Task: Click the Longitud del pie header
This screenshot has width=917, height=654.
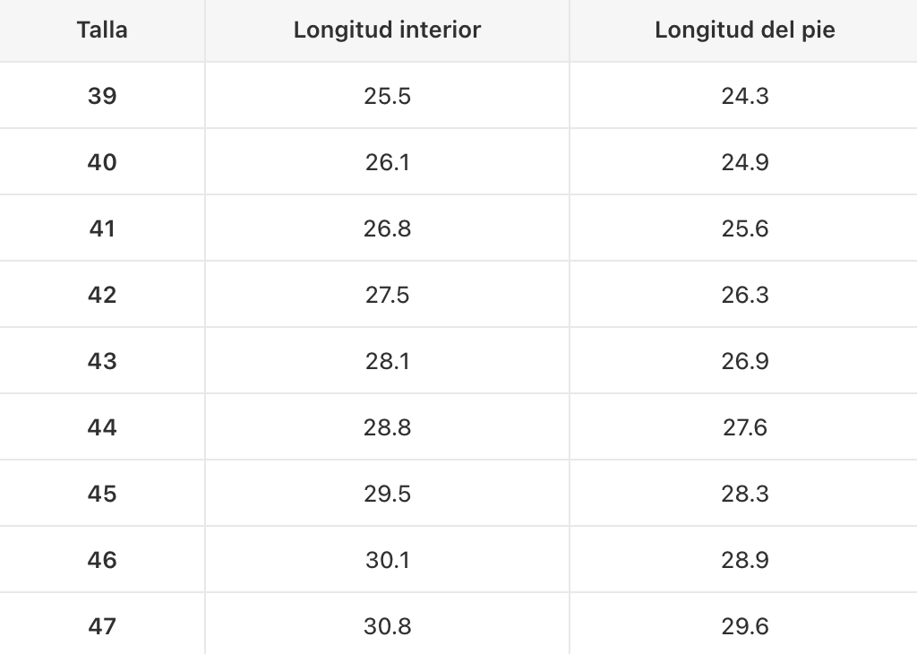Action: tap(744, 30)
